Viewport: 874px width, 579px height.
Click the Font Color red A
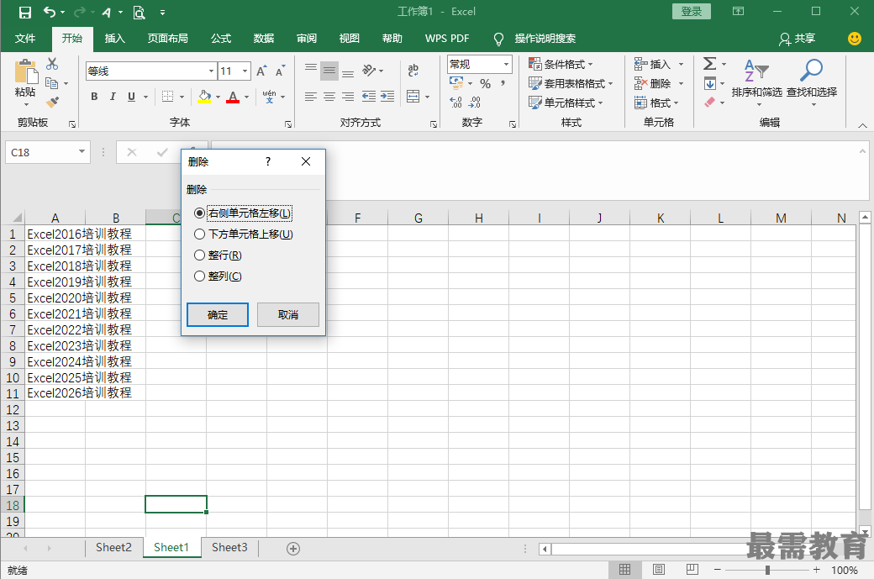[233, 97]
